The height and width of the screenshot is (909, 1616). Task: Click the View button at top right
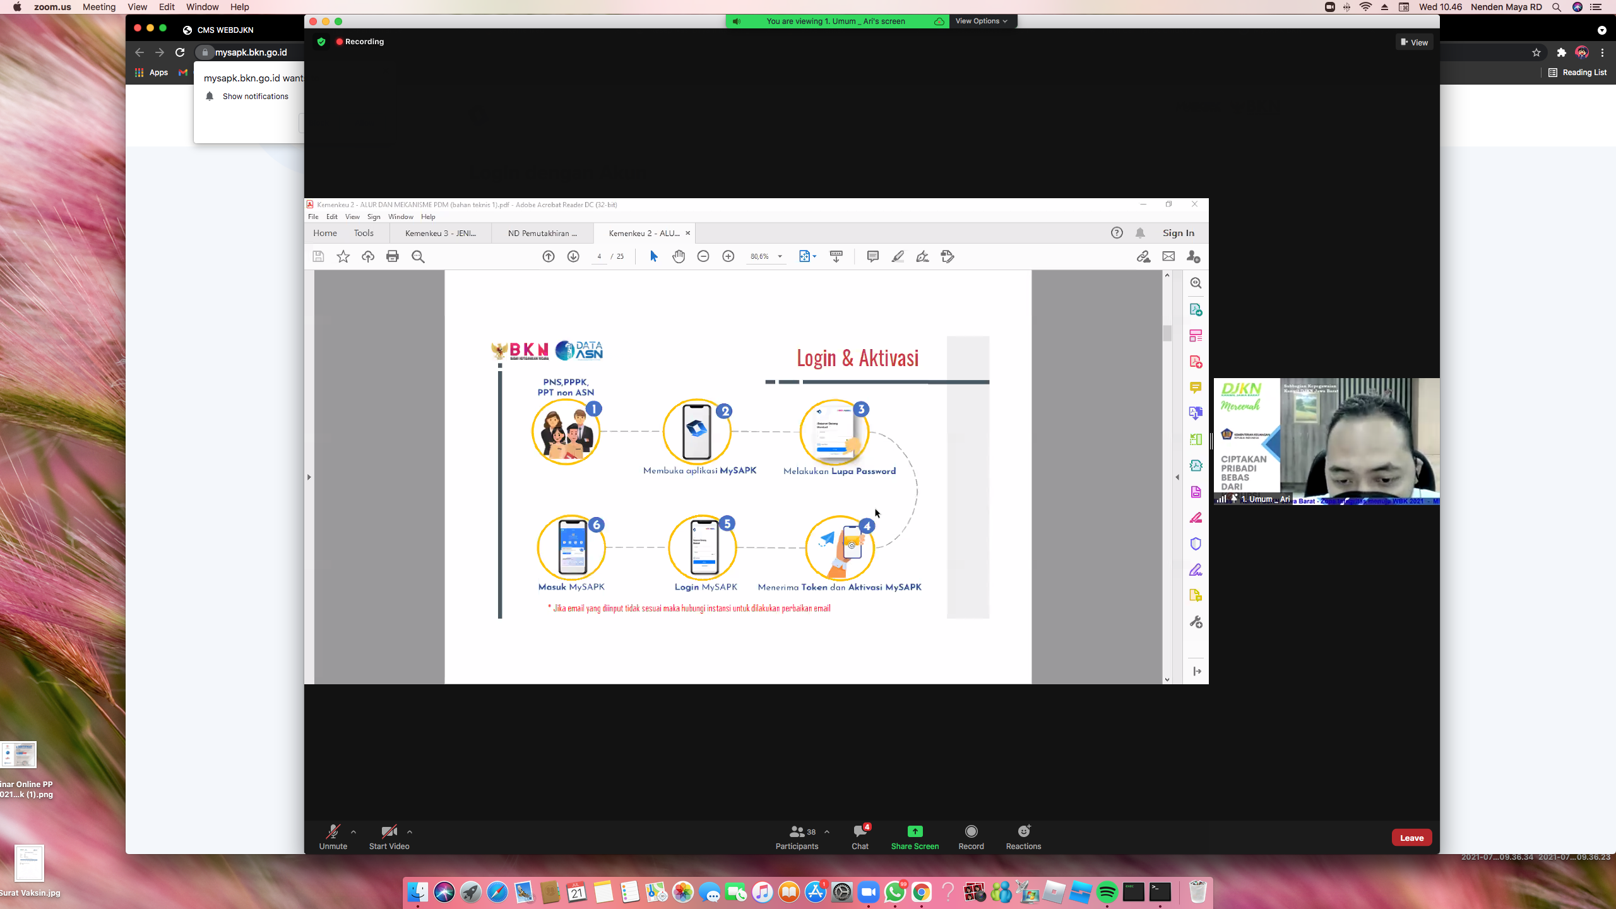tap(1414, 42)
